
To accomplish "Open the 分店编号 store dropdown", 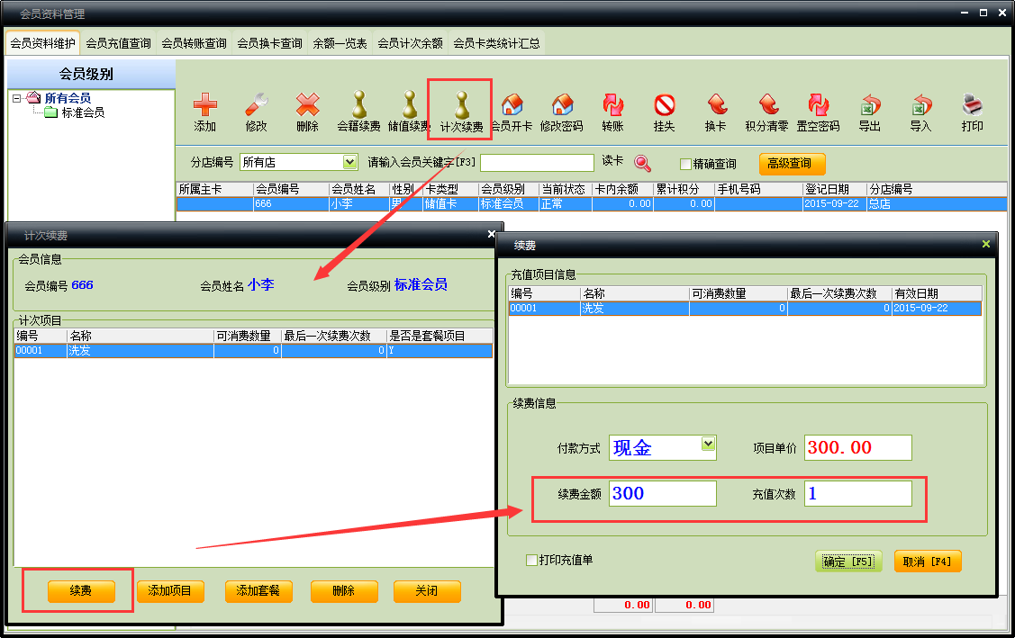I will pos(350,162).
